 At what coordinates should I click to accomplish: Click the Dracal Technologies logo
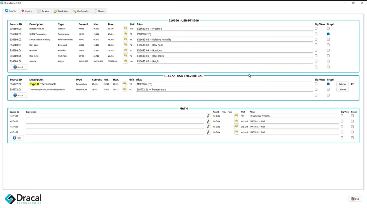23,199
